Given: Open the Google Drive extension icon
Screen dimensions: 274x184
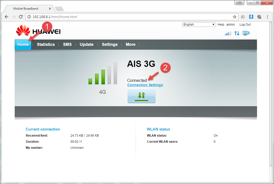Looking at the screenshot, I should pos(243,17).
